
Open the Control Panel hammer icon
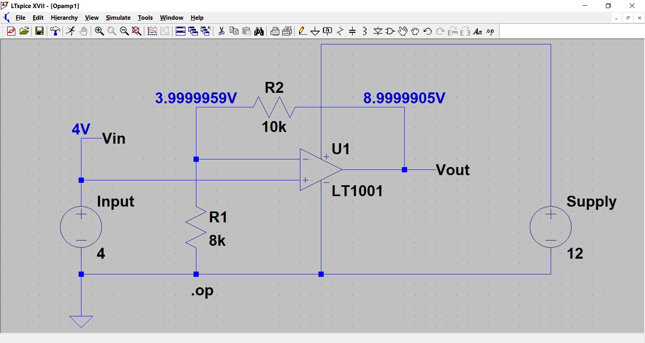55,31
